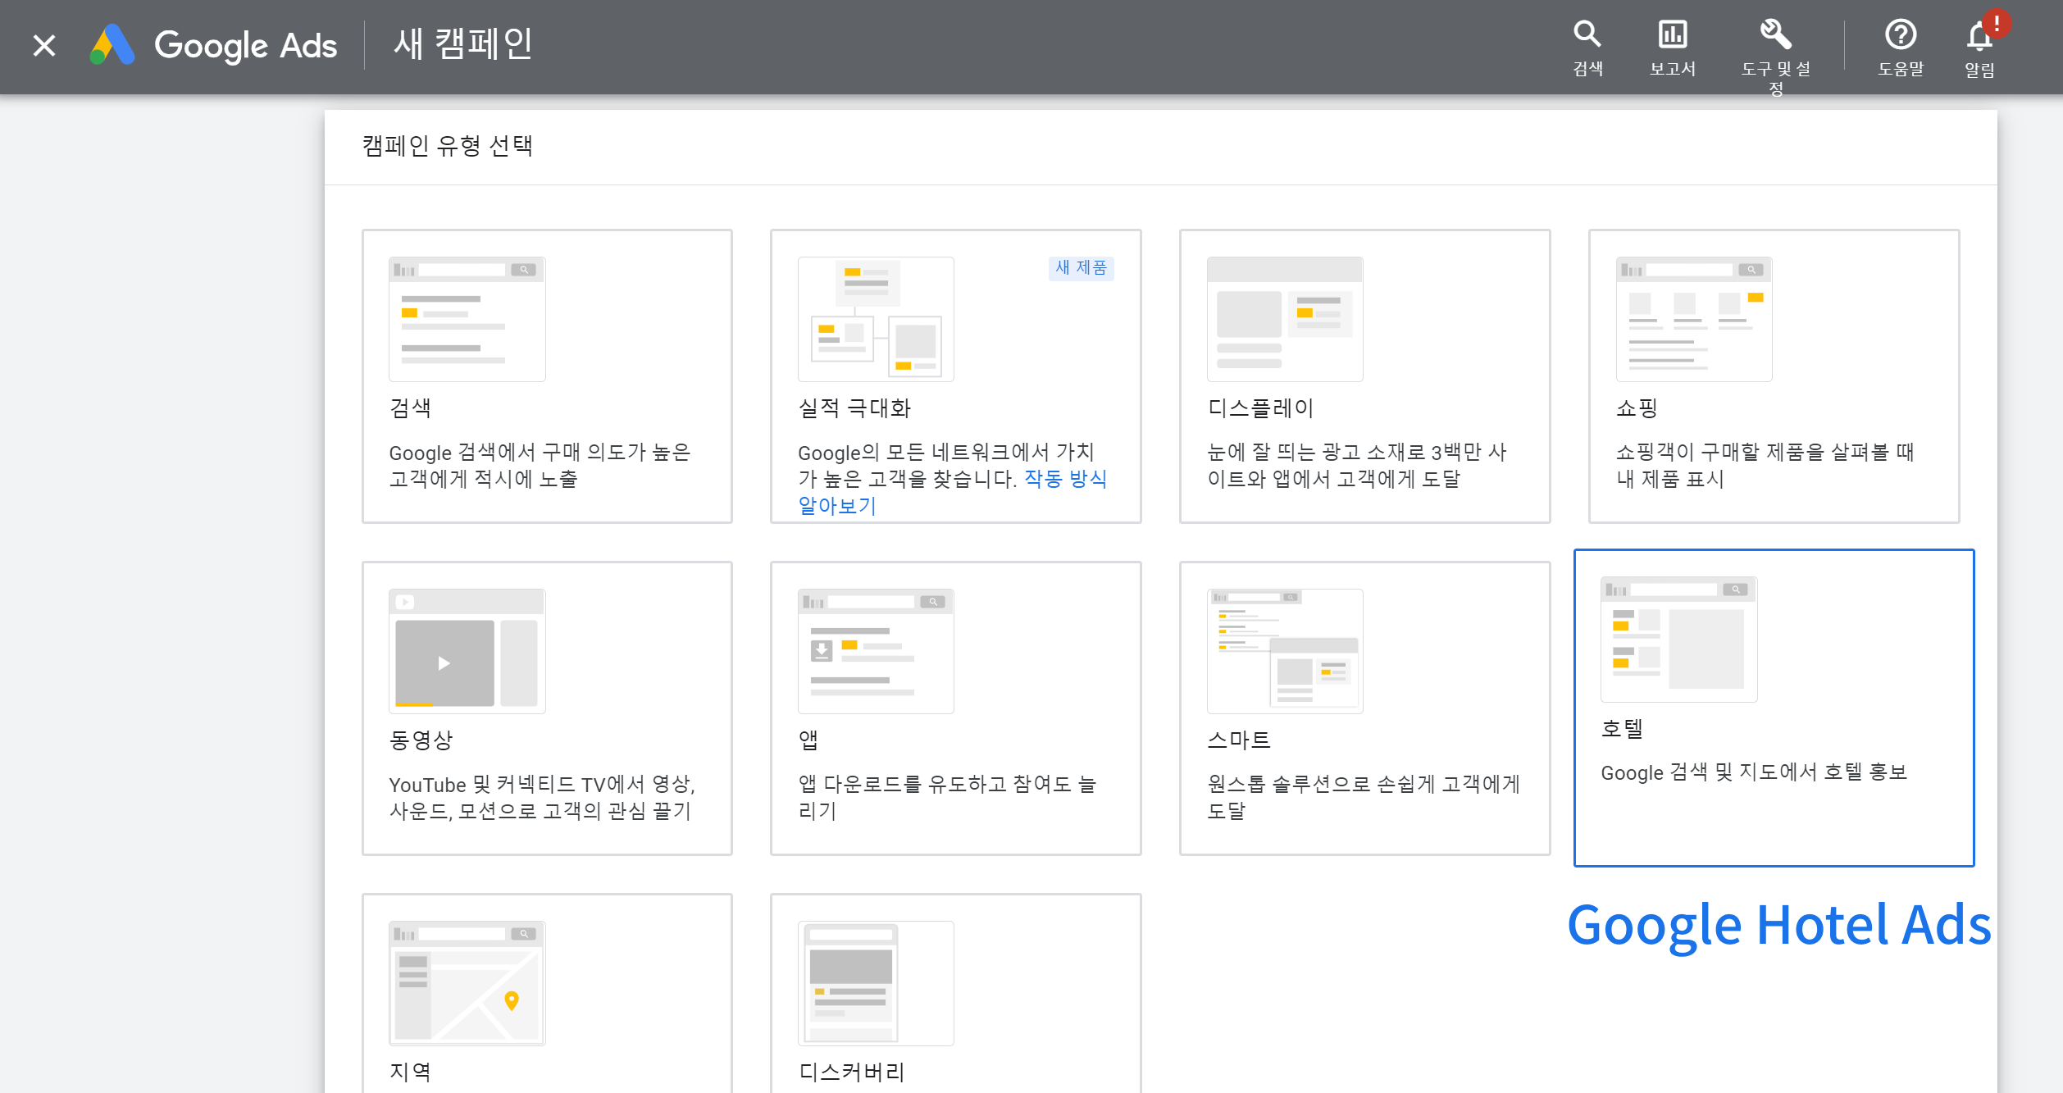Select the 스마트 campaign card
This screenshot has height=1093, width=2063.
click(1364, 708)
